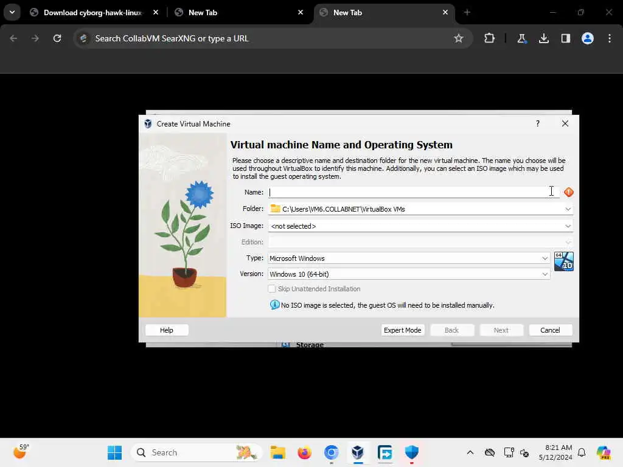Open the browser Extensions puzzle icon
The height and width of the screenshot is (467, 623).
pos(489,38)
